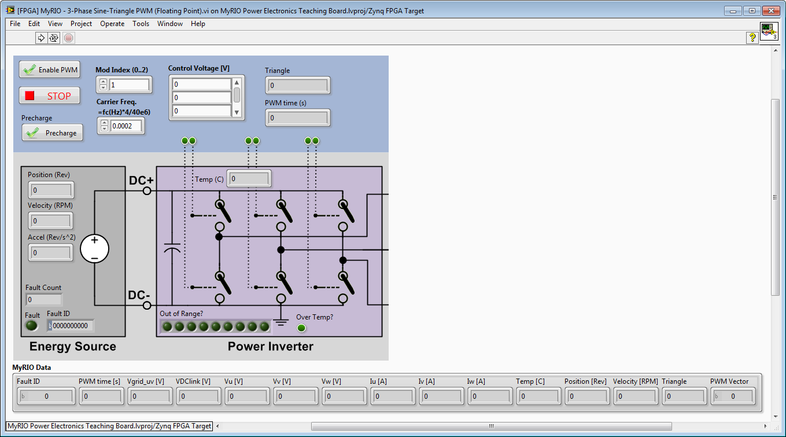
Task: Click the upper-right inverter switch symbol
Action: [x=345, y=215]
